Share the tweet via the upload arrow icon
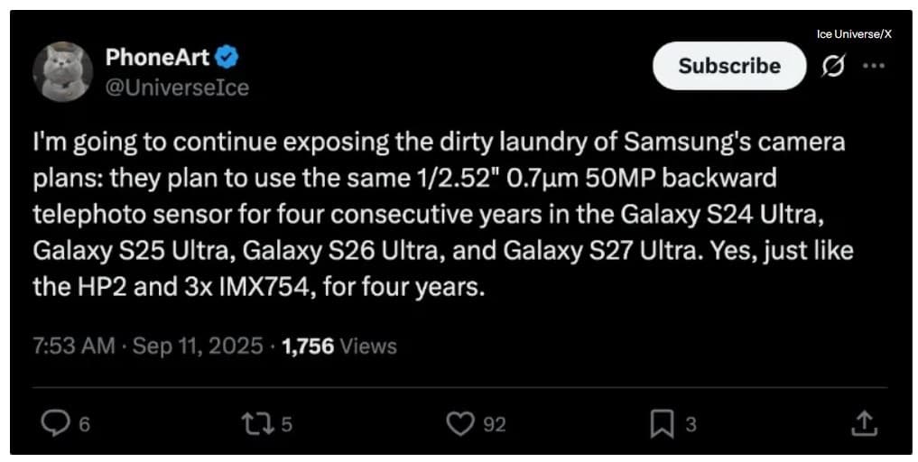Image resolution: width=918 pixels, height=462 pixels. (x=863, y=423)
